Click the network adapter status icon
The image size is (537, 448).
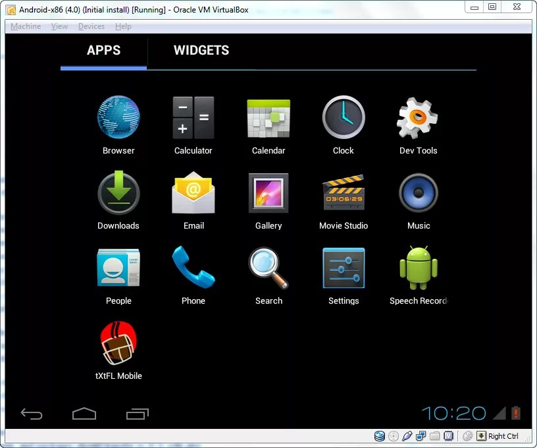point(421,436)
